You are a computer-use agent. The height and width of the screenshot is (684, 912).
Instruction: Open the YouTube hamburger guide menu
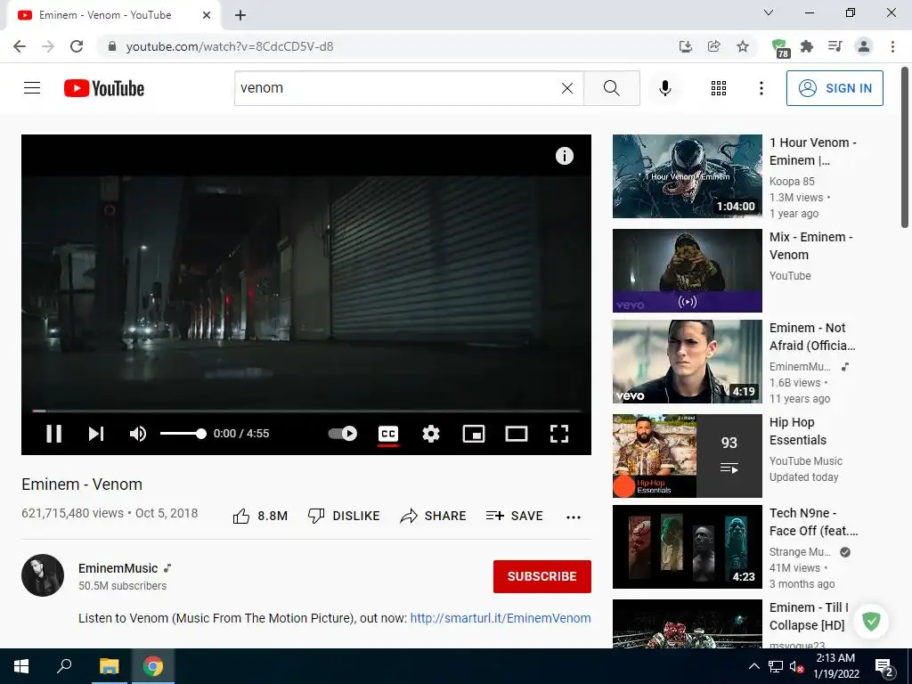point(32,88)
